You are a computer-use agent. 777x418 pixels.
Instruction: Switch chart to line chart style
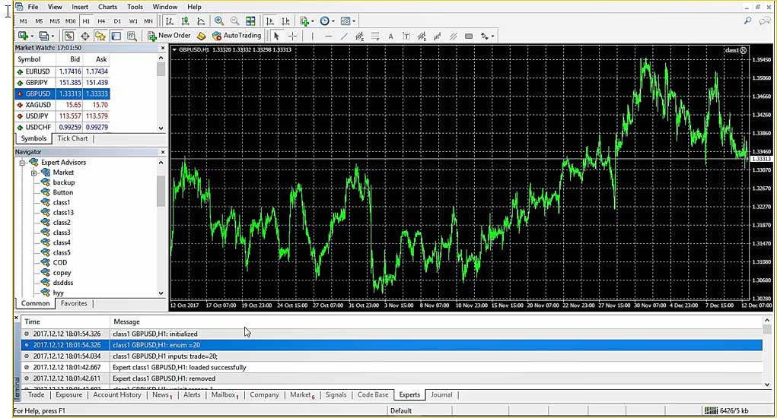pos(201,21)
